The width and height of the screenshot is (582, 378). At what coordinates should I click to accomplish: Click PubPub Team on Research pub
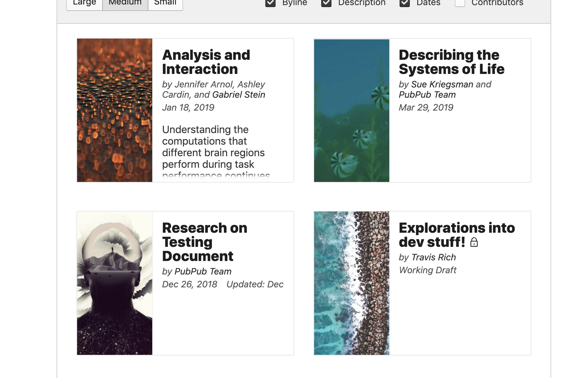pos(203,272)
